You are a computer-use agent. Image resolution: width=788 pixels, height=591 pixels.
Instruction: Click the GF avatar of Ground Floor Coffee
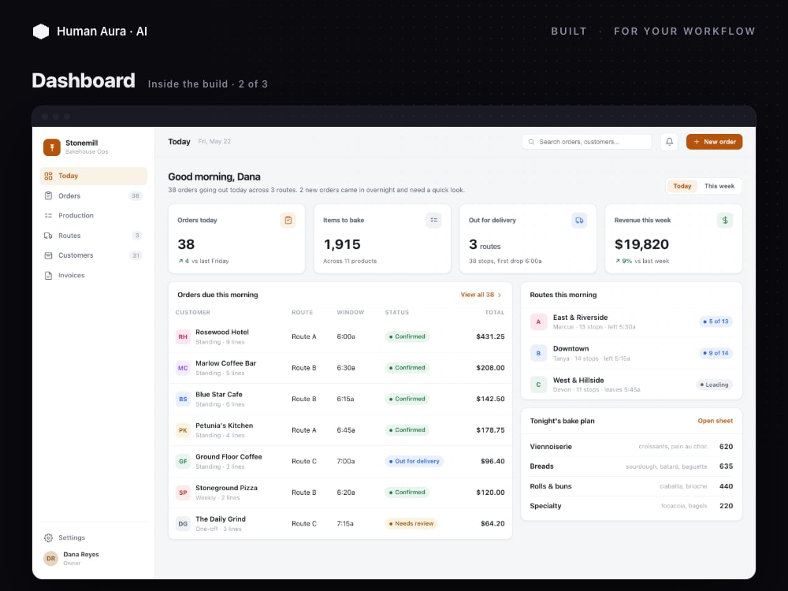183,461
